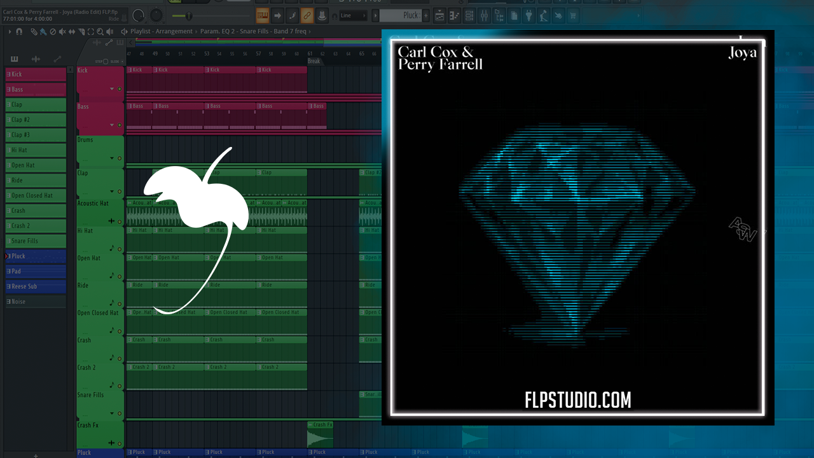Select the Zoom tool magnifier icon
This screenshot has height=458, width=814.
coord(100,31)
